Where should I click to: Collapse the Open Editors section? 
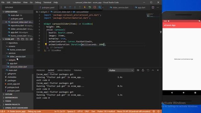coord(18,12)
